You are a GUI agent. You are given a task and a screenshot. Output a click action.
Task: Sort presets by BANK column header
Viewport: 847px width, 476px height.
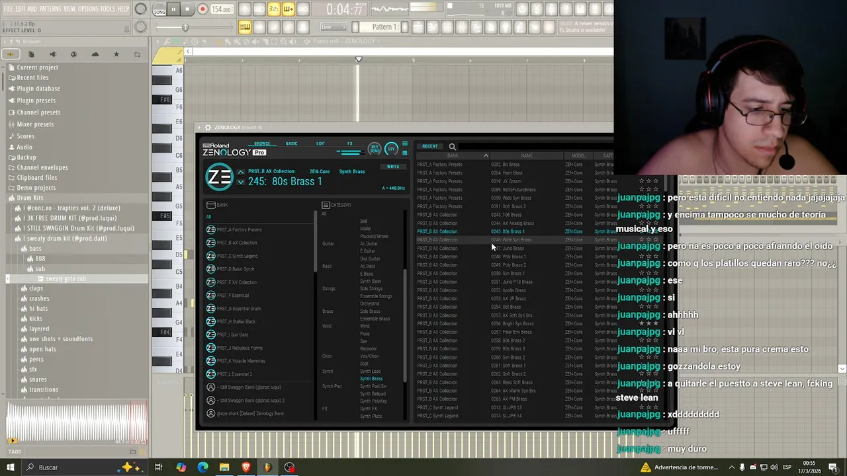point(453,156)
